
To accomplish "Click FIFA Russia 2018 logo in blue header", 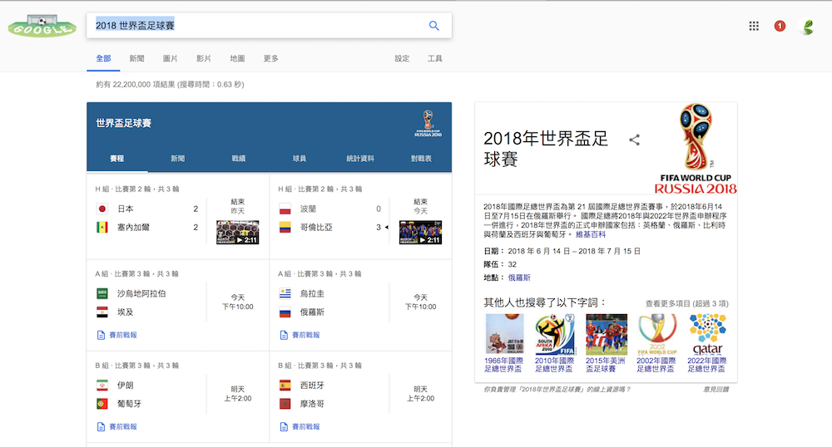I will click(428, 124).
